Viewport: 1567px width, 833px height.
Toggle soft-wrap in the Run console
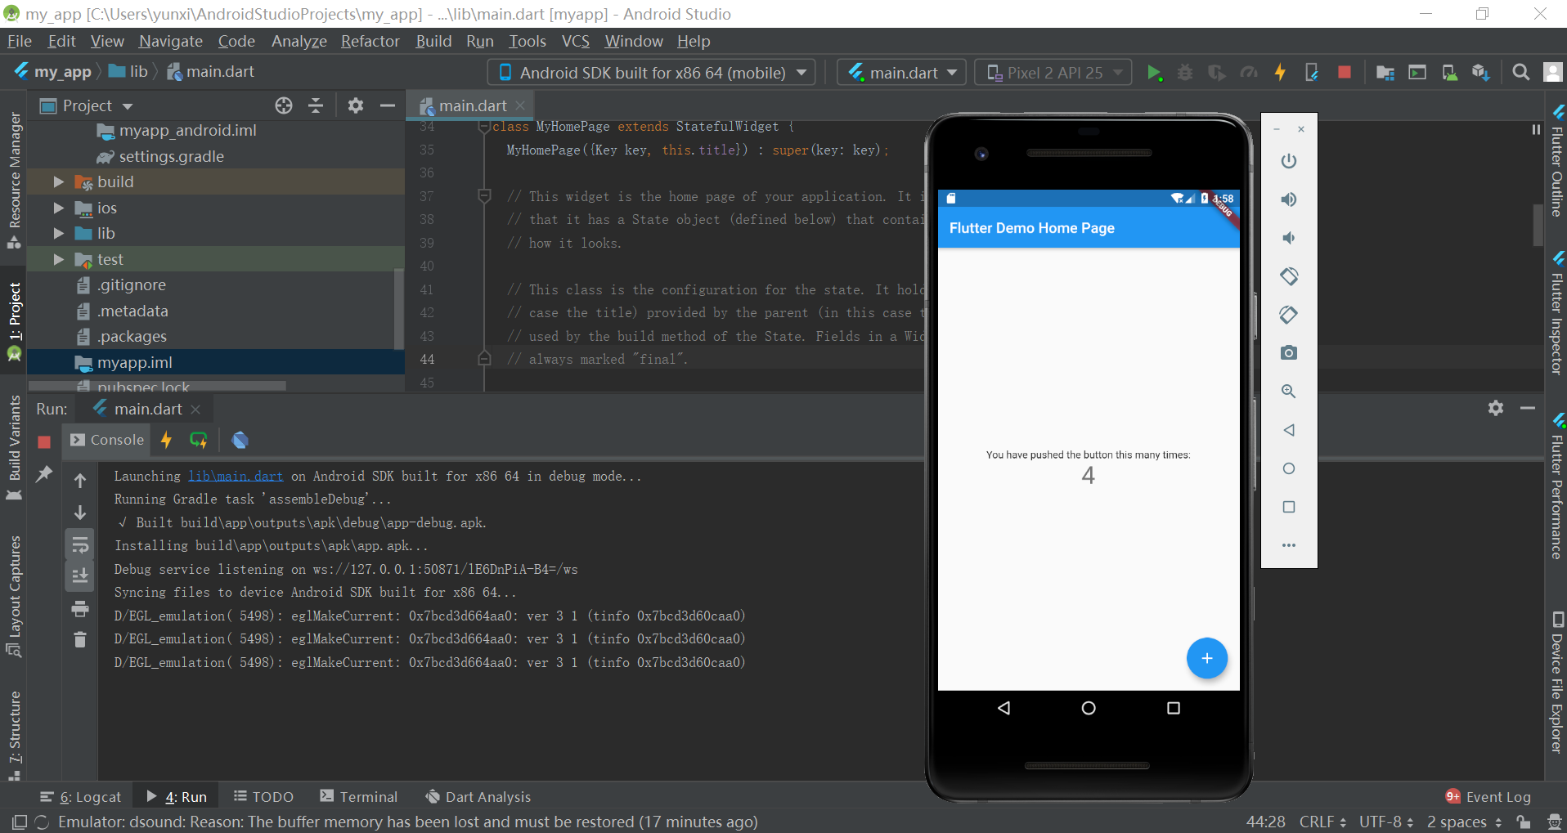click(x=79, y=544)
